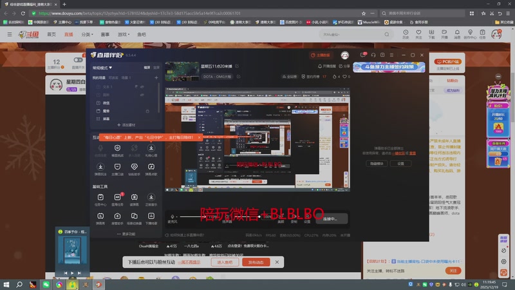Click the stream cover thumbnail

click(182, 71)
